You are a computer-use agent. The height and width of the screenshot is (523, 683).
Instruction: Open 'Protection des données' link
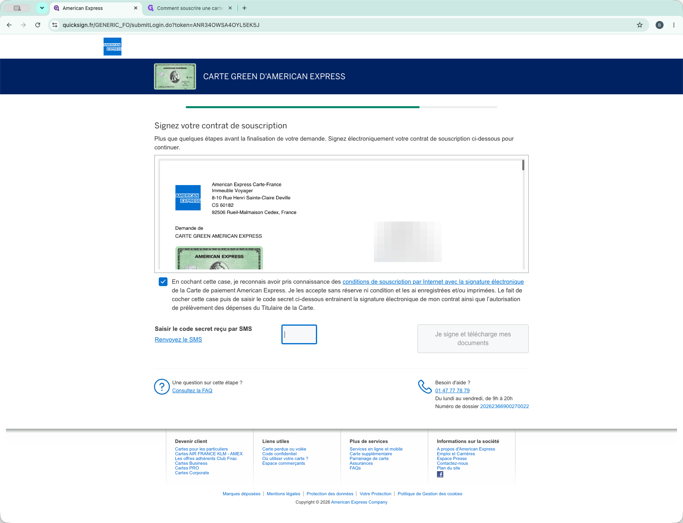[330, 494]
